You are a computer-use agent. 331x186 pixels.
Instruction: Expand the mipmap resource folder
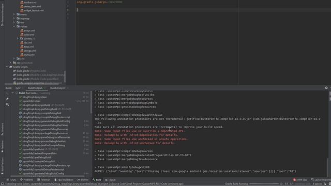[14, 19]
